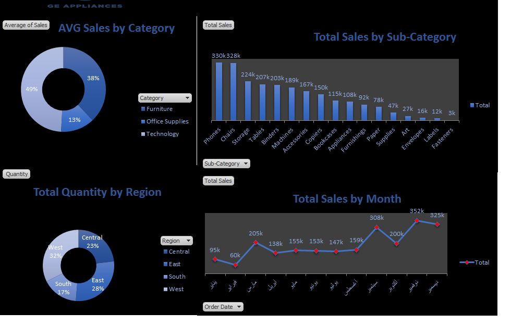Open the Category filter dropdown

(x=187, y=98)
